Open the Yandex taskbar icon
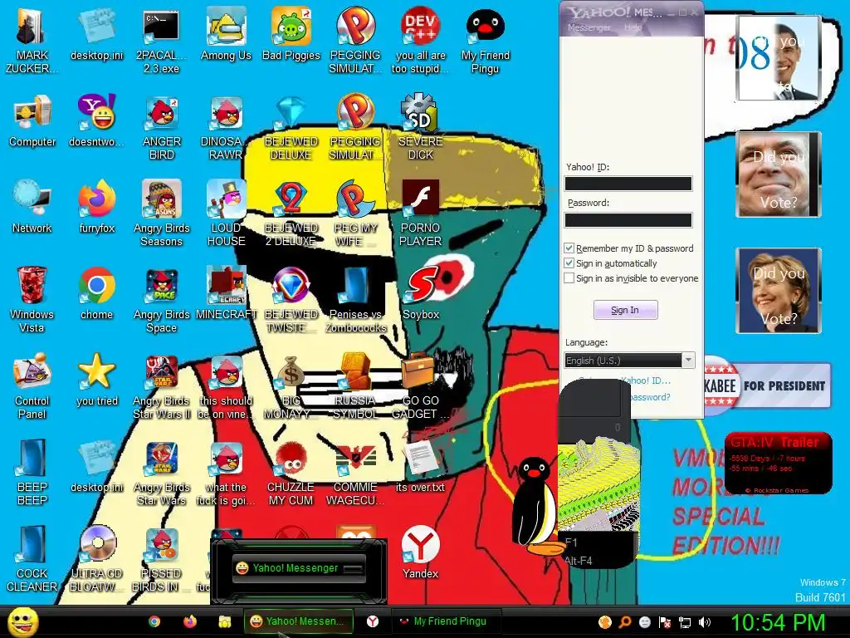The width and height of the screenshot is (850, 638). (373, 621)
